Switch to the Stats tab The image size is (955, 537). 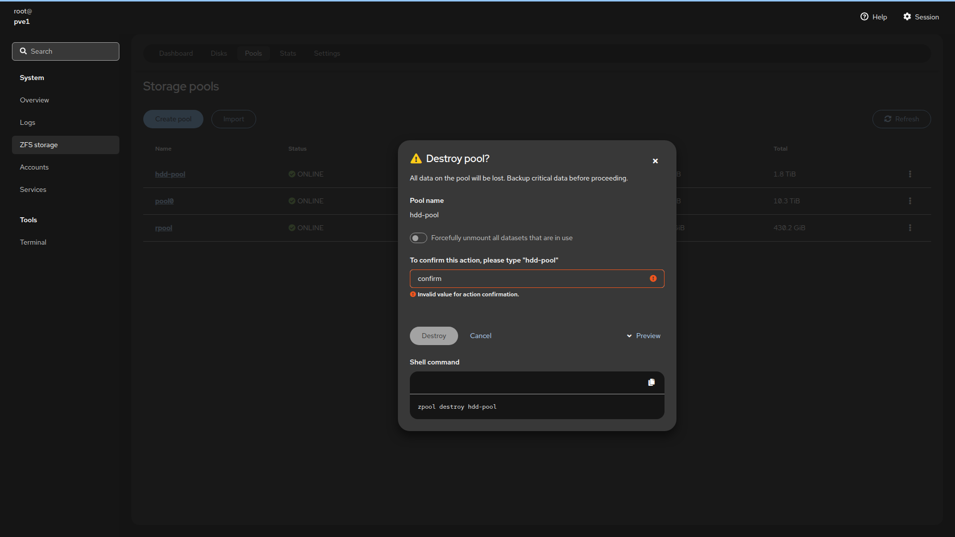click(287, 54)
